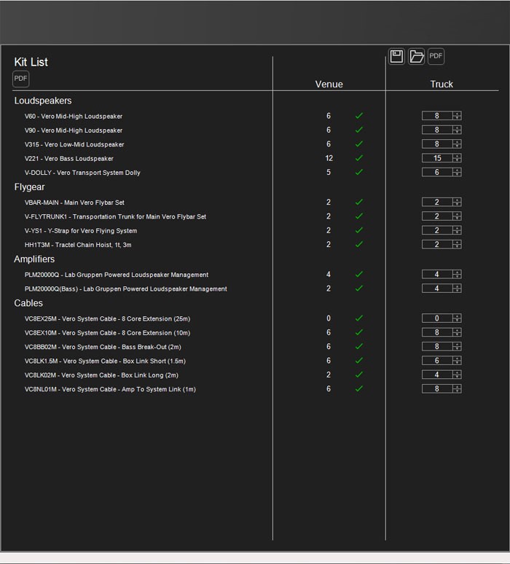
Task: Click truck quantity field for V315 loudspeaker
Action: (437, 144)
